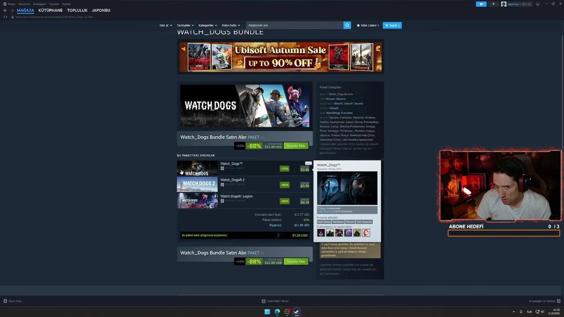Viewport: 564px width, 317px height.
Task: Switch to the JAPONBU profile tab
Action: [x=101, y=10]
